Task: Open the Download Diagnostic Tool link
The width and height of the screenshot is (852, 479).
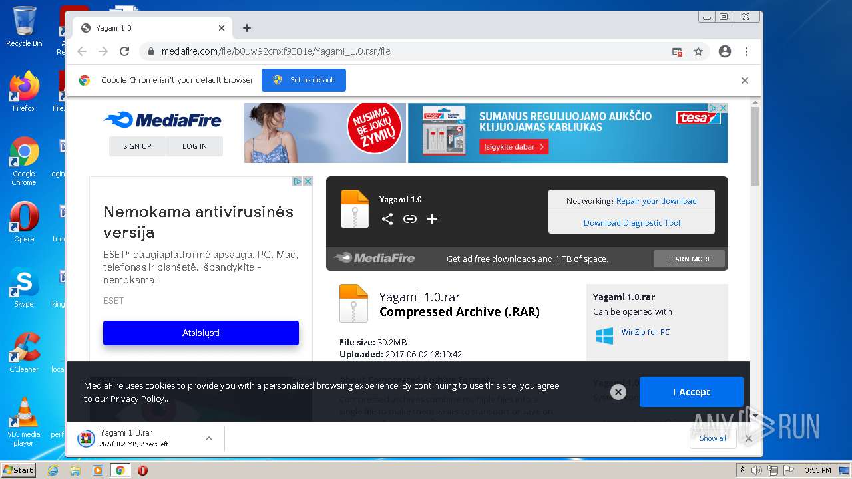Action: pos(632,223)
